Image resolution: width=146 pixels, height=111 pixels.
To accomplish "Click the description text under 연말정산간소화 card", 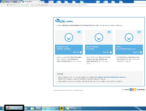I will 69,59.
